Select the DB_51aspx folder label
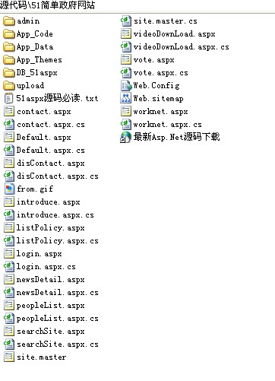This screenshot has height=381, width=275. (x=37, y=73)
